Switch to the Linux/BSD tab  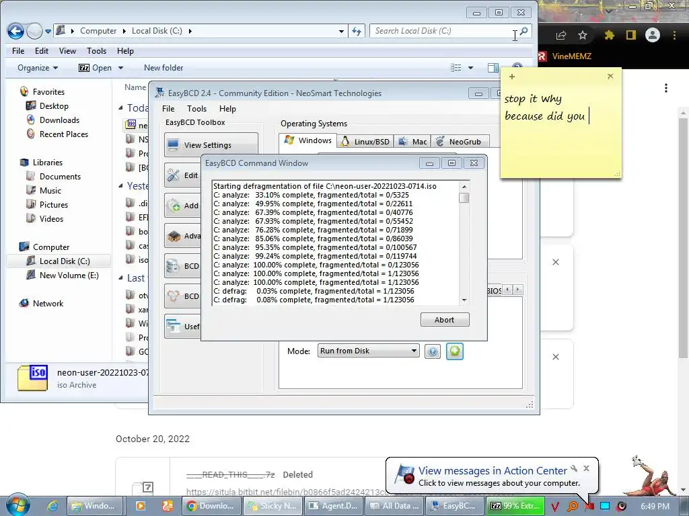point(365,141)
